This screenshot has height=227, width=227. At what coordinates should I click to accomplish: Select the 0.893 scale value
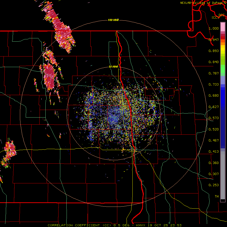click(214, 51)
